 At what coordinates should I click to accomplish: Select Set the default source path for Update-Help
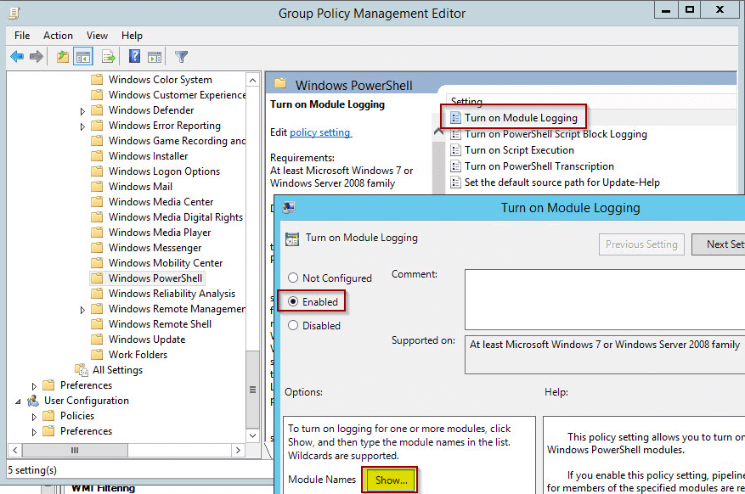562,182
